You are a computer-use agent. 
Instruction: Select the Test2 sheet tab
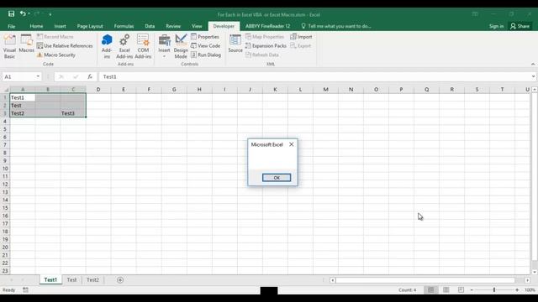[92, 279]
